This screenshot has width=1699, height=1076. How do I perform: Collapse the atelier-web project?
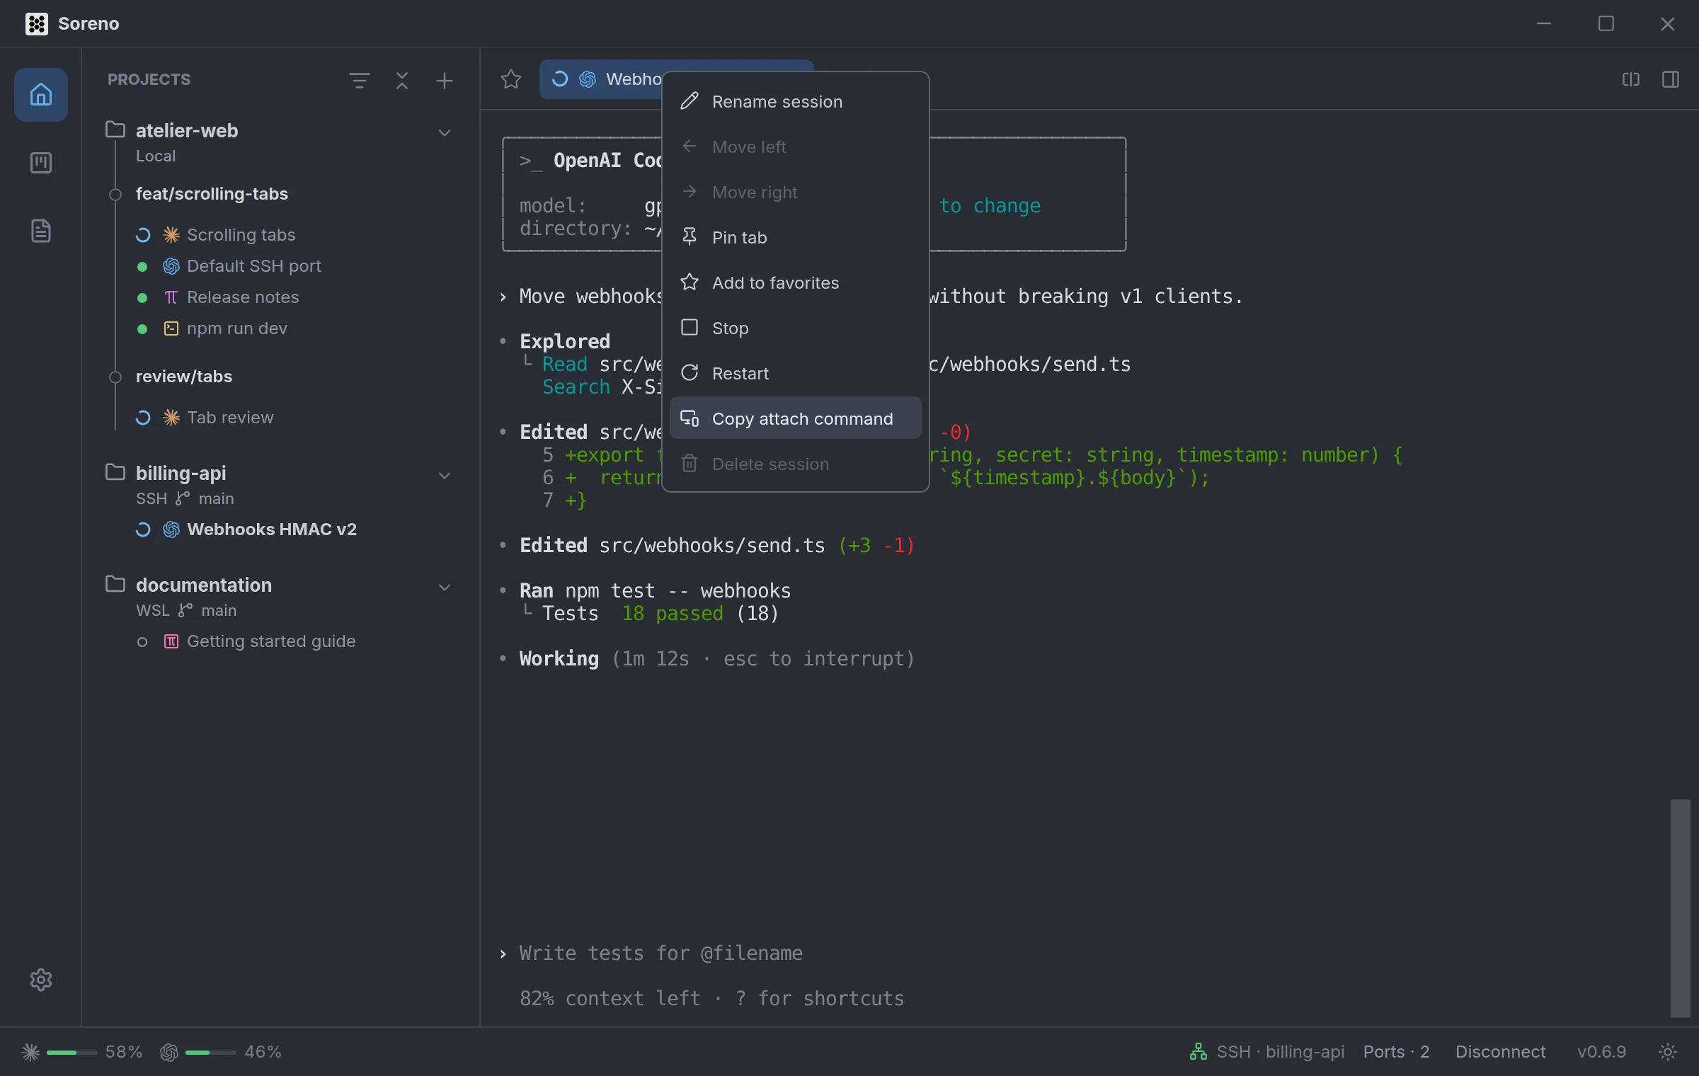pyautogui.click(x=444, y=132)
